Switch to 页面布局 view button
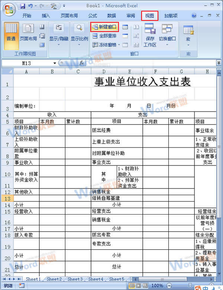223x290 pixels. tap(28, 33)
